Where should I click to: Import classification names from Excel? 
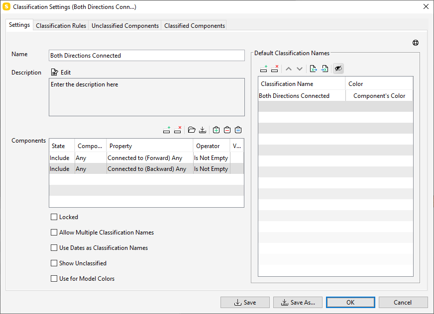325,69
